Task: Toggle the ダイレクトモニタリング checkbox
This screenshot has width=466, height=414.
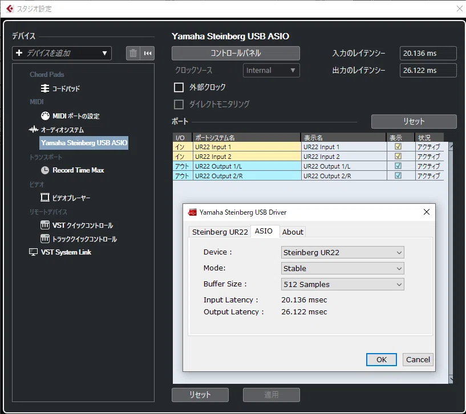Action: (179, 104)
